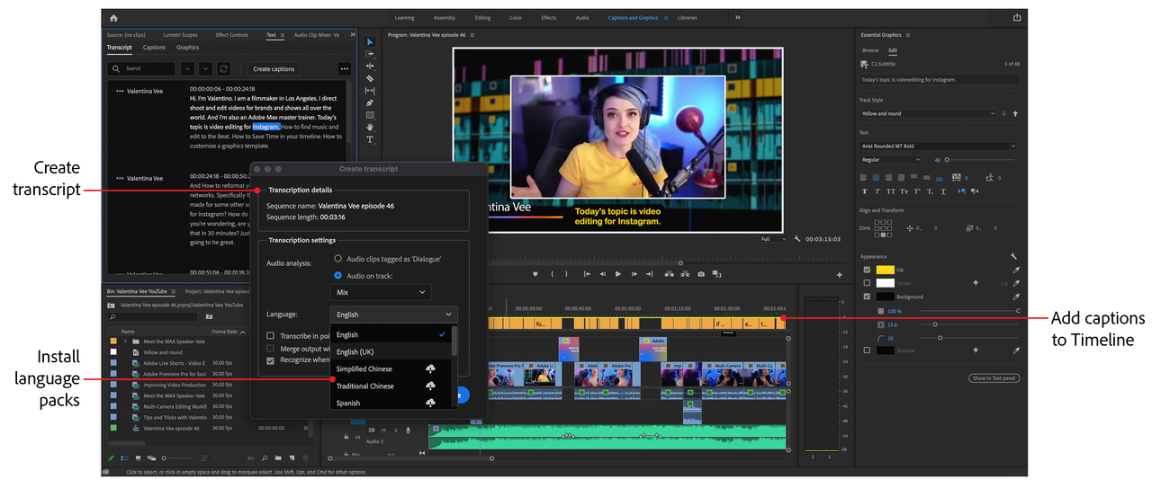Enable the Shadow appearance checkbox
Image resolution: width=1152 pixels, height=488 pixels.
click(867, 350)
